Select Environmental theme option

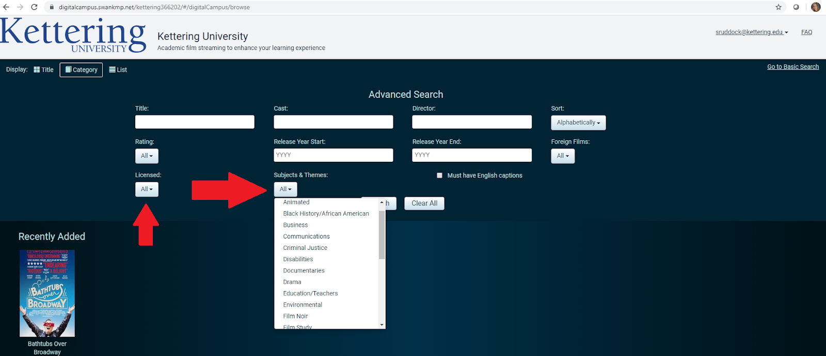[303, 304]
